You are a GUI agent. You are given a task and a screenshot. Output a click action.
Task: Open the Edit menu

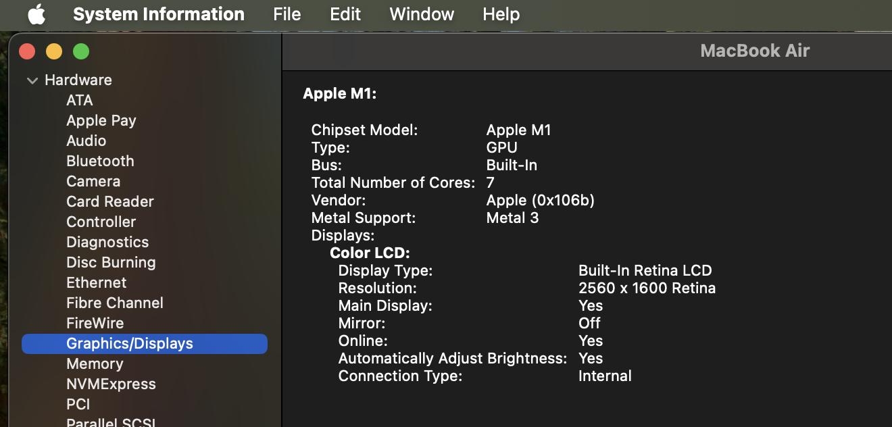pos(345,14)
